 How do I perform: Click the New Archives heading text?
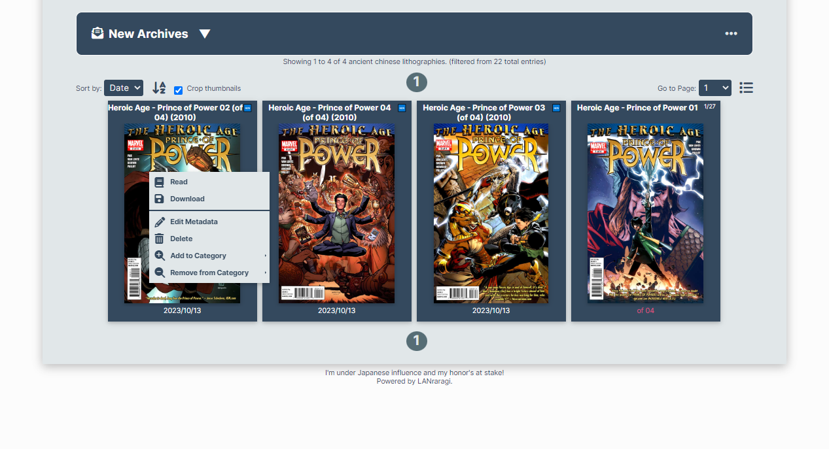point(148,34)
